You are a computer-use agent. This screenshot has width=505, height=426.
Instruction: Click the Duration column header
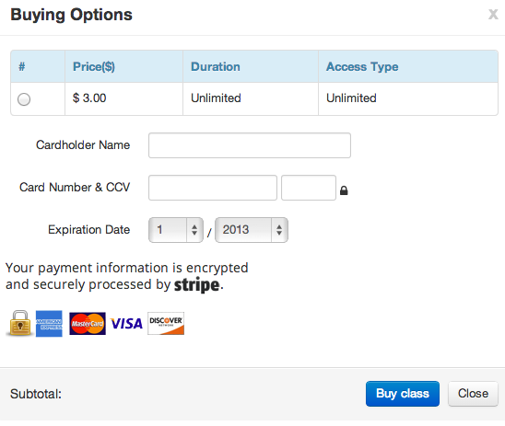[x=216, y=66]
